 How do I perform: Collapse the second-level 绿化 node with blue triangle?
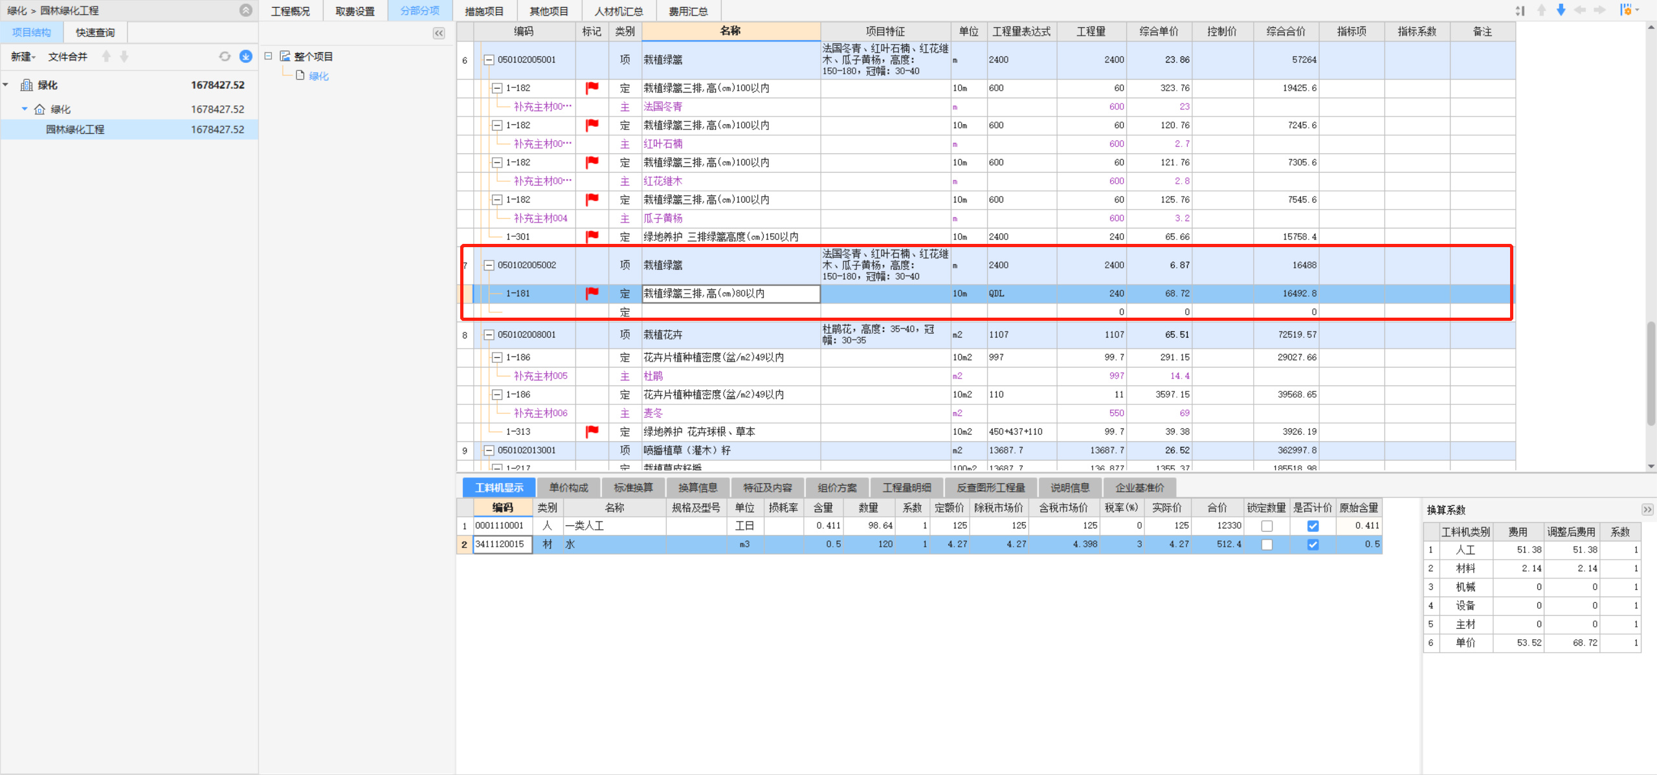pos(25,109)
